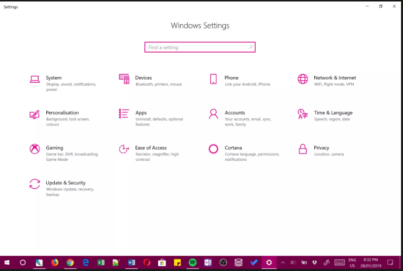The width and height of the screenshot is (403, 271).
Task: Click the Accounts person icon
Action: pyautogui.click(x=213, y=114)
